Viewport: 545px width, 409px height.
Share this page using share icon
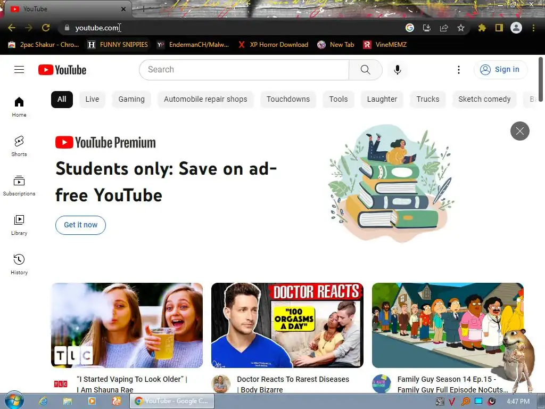point(444,28)
